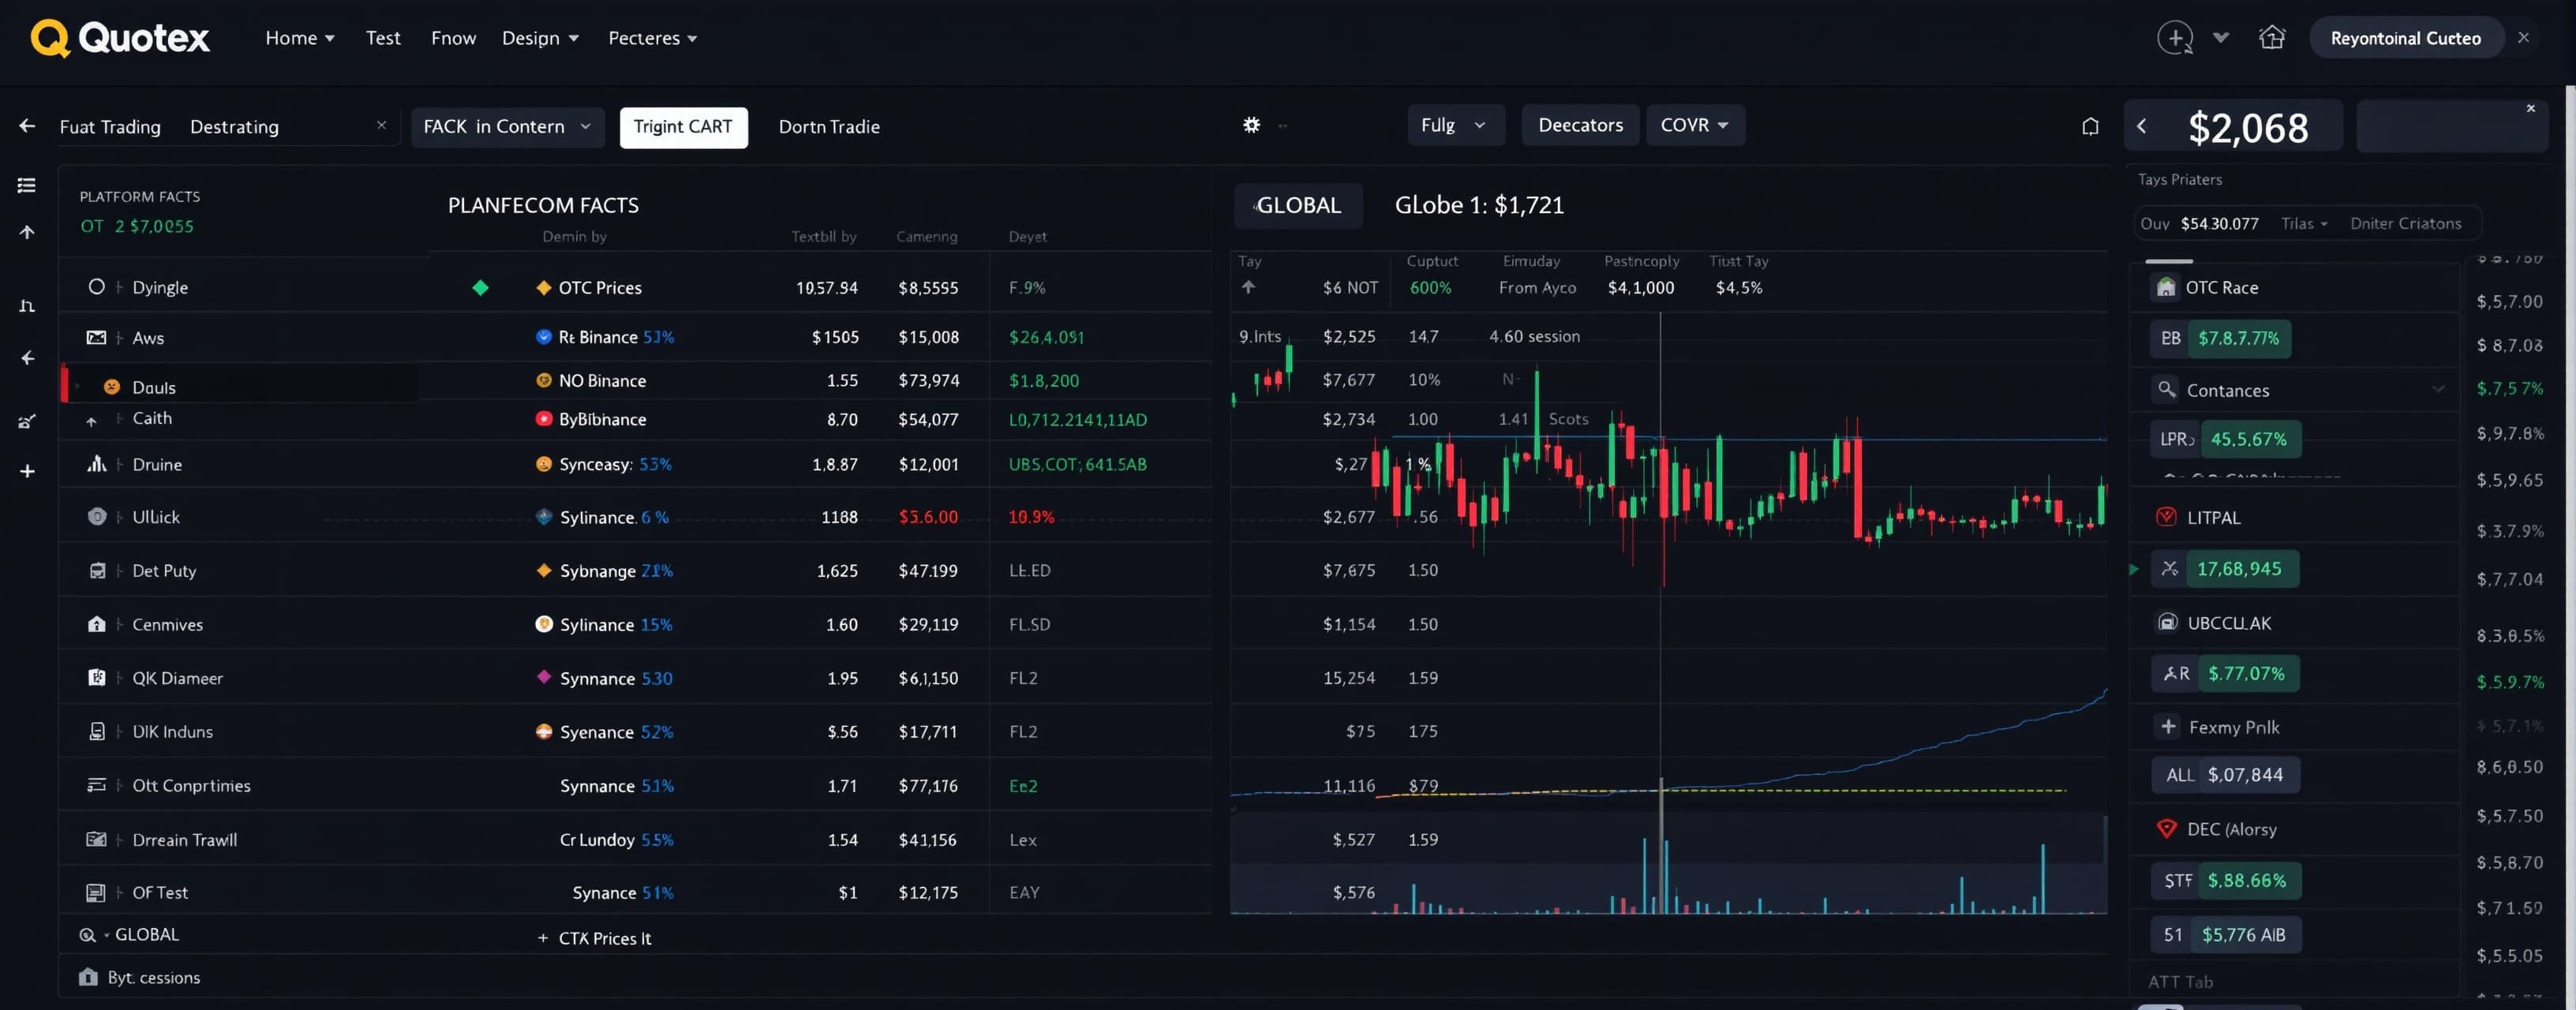Click the ByBibhance row name

602,419
